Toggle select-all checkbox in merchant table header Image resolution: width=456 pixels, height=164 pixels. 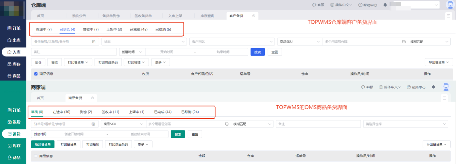pyautogui.click(x=36, y=156)
